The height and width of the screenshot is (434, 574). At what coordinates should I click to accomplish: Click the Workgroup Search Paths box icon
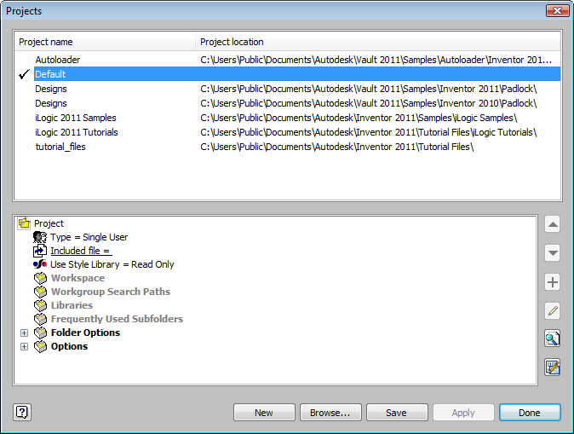click(x=40, y=292)
